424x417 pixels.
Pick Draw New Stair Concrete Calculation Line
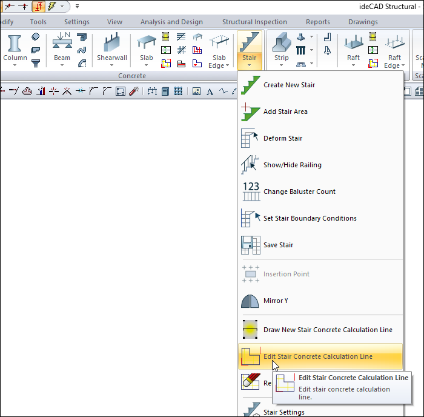[x=327, y=330]
